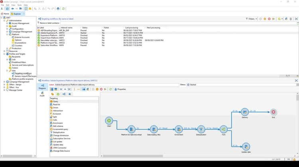Viewport: 299px width, 167px height.
Task: Select the Update data node in diagram
Action: coord(246,147)
